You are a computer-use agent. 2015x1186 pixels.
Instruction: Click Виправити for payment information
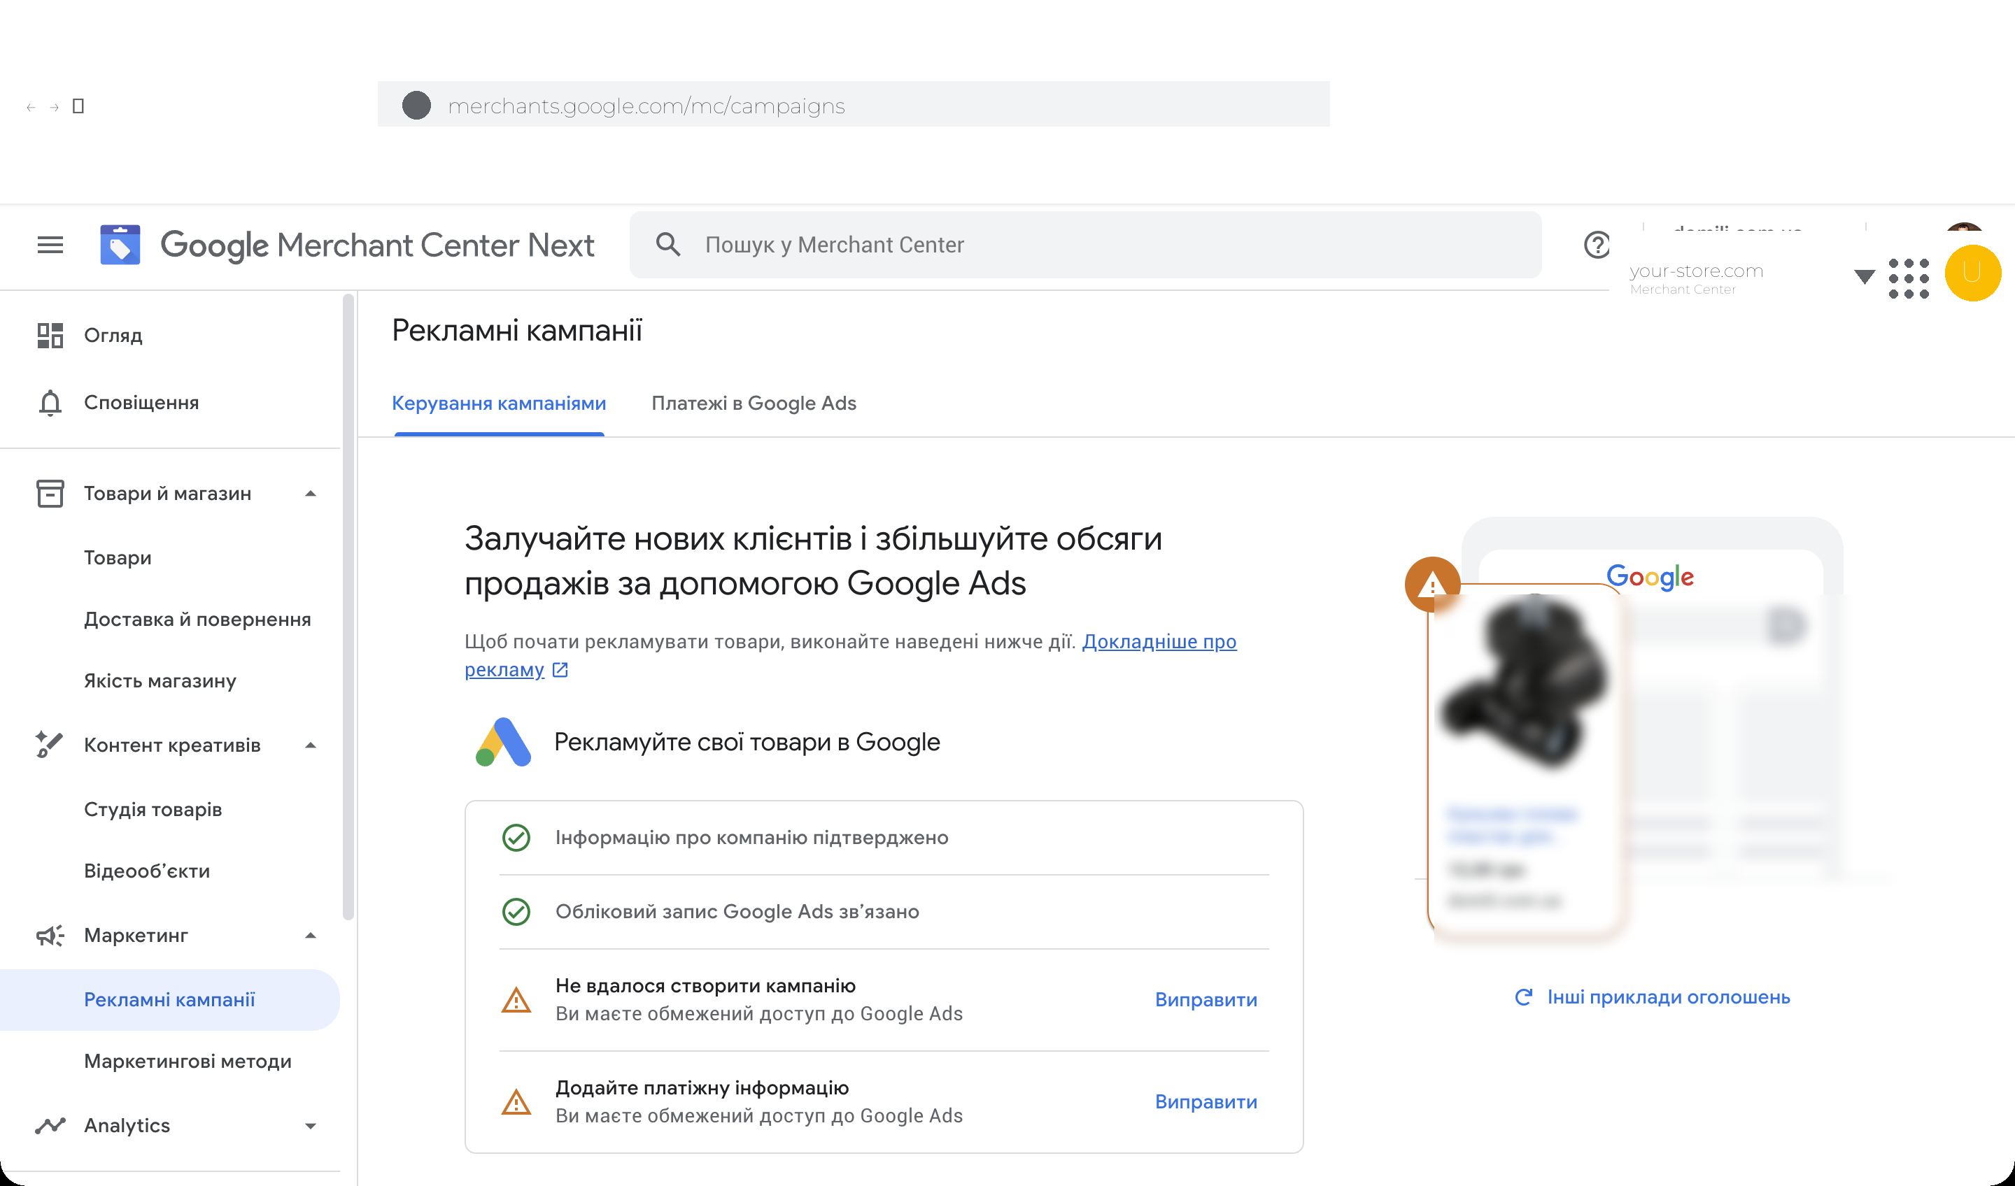pos(1206,1102)
